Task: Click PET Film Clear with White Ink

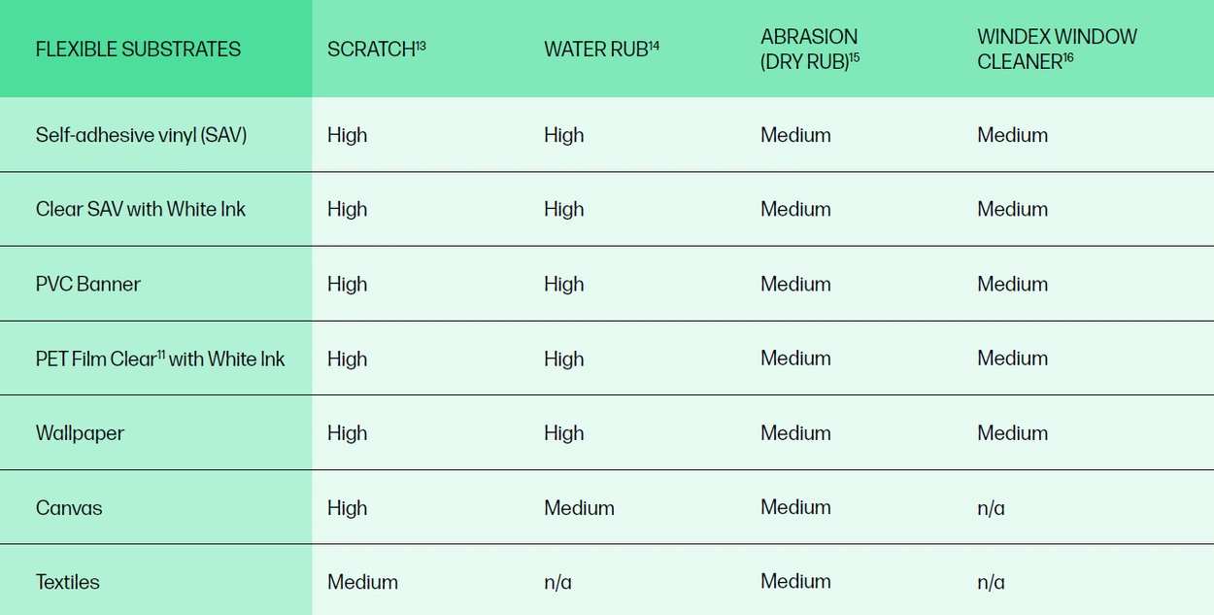Action: (160, 359)
